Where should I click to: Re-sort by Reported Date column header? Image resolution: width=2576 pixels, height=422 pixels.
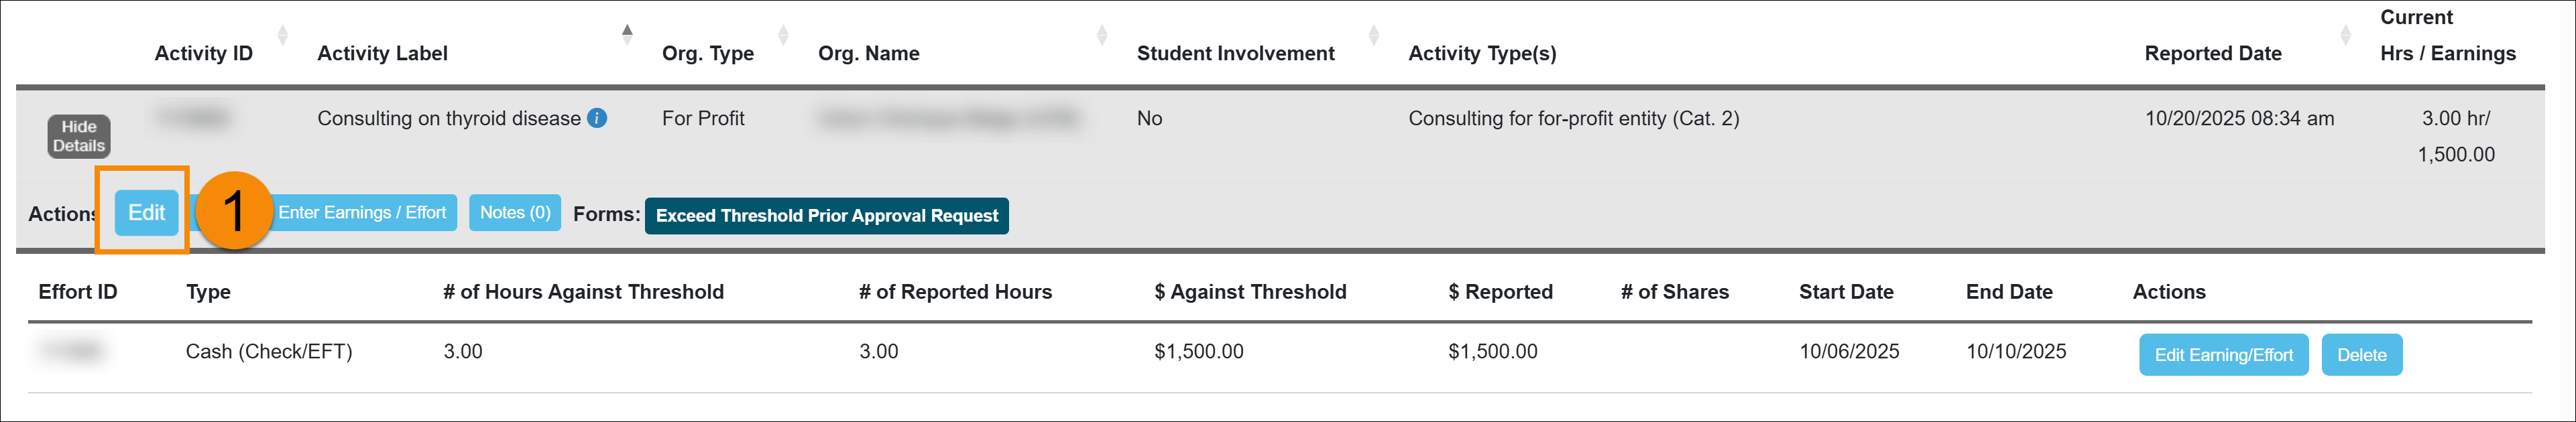click(x=2214, y=53)
